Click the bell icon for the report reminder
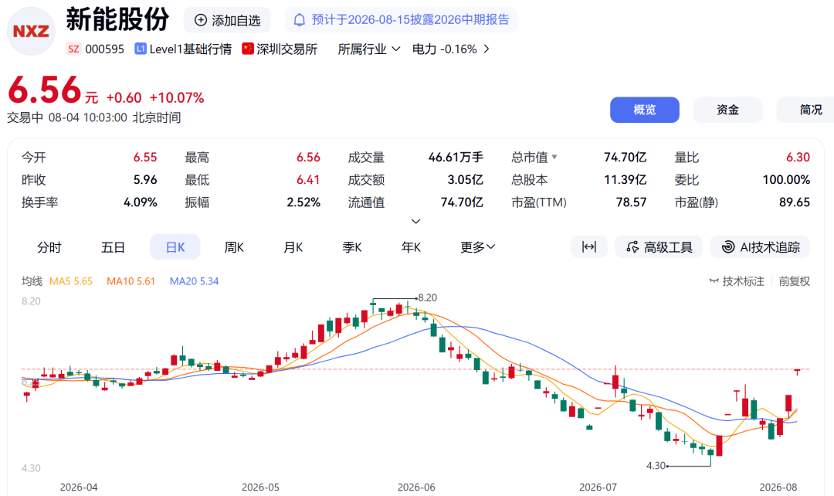The width and height of the screenshot is (834, 496). pos(300,20)
